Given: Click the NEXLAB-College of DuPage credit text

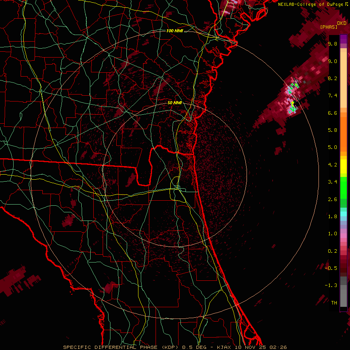Looking at the screenshot, I should (313, 4).
